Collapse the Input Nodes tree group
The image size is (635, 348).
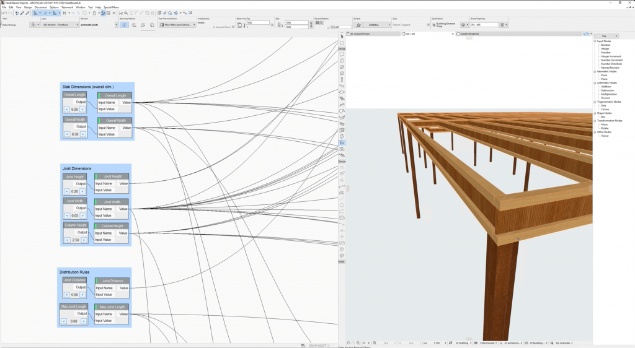[595, 41]
